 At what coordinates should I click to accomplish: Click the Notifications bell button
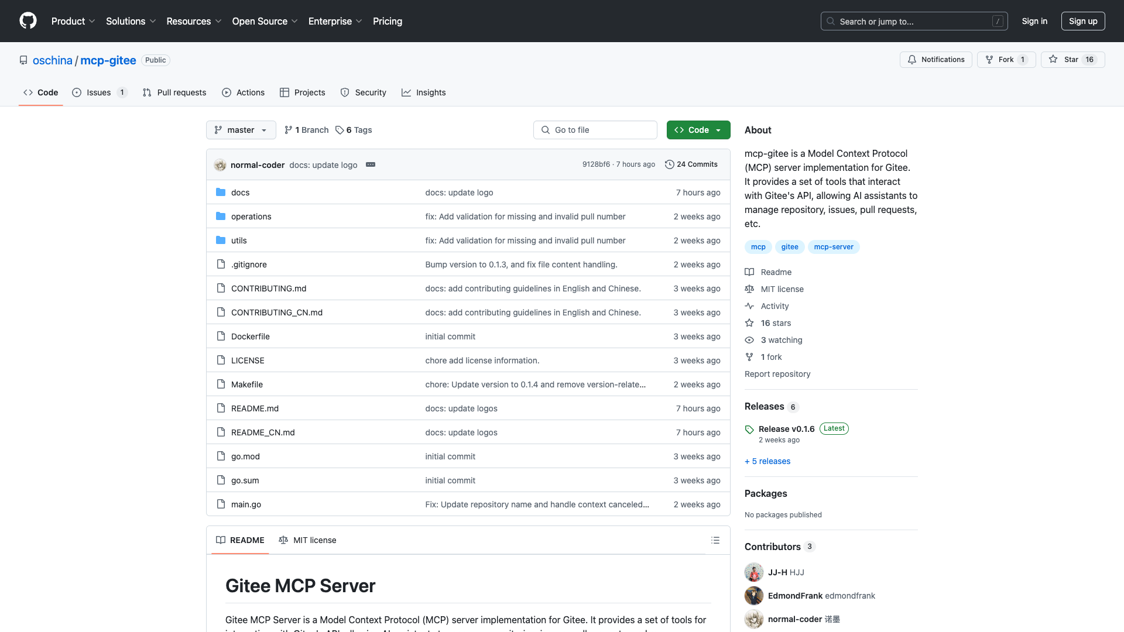click(x=935, y=60)
